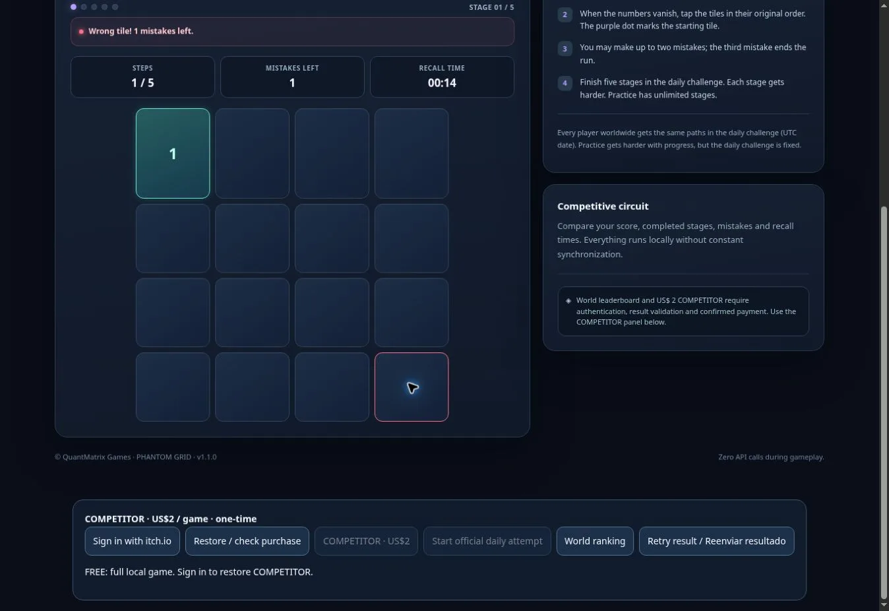Image resolution: width=889 pixels, height=611 pixels.
Task: Tap the second-row, second-column grid tile
Action: click(x=252, y=238)
